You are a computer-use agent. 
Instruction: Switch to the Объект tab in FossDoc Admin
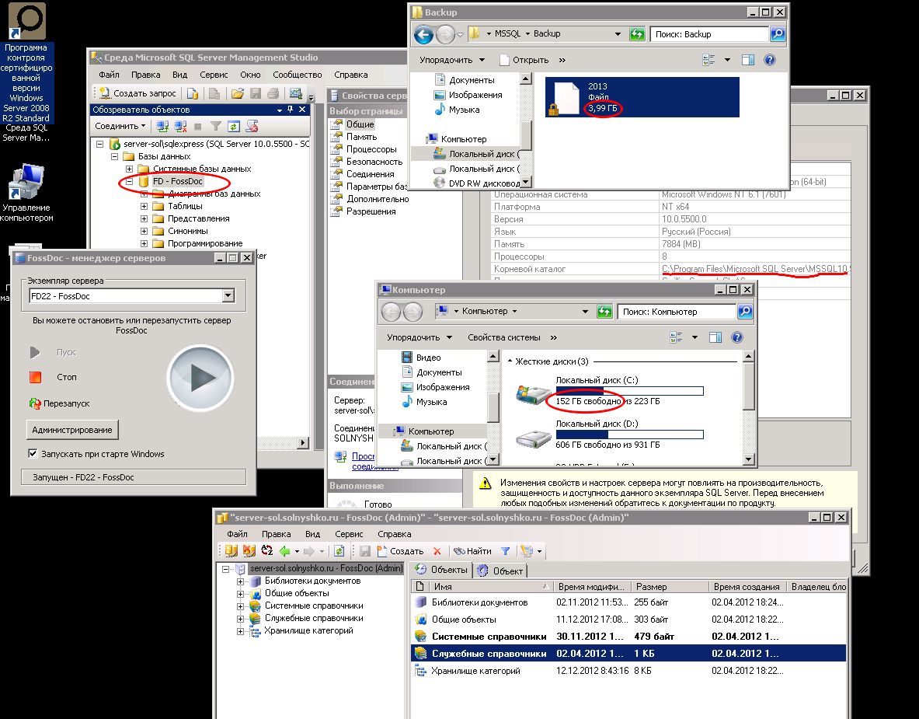[x=501, y=570]
